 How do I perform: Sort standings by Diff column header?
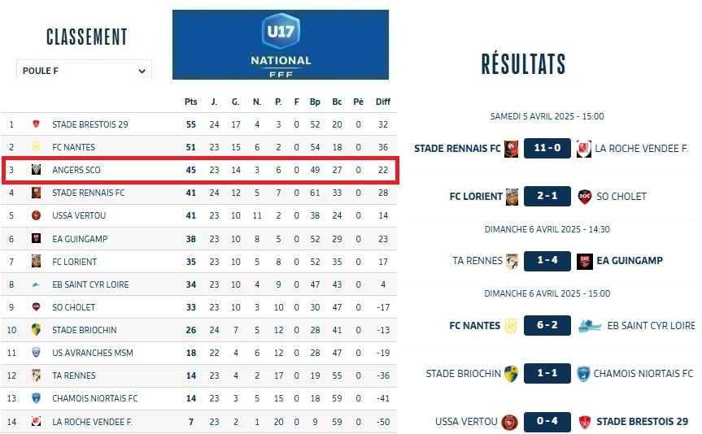pyautogui.click(x=382, y=102)
